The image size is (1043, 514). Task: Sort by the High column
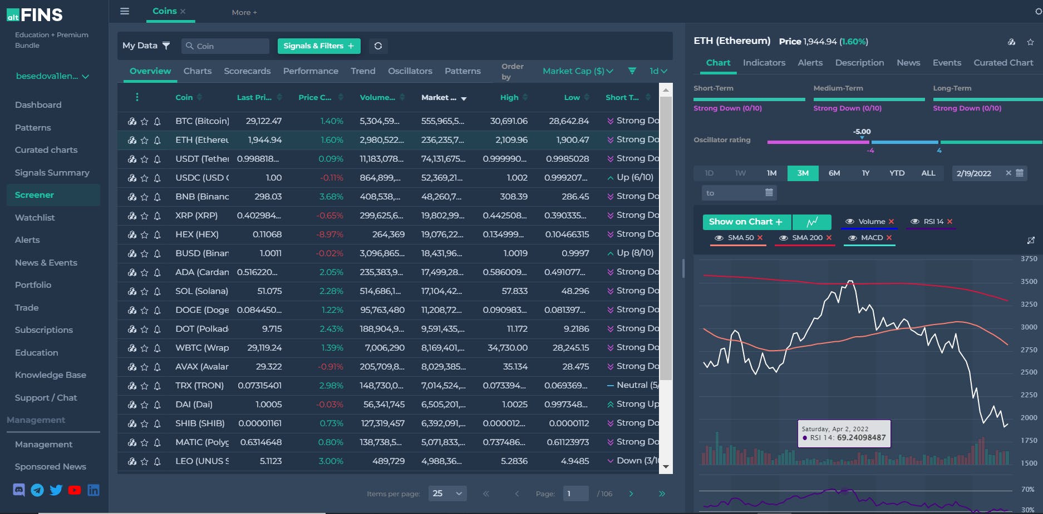tap(513, 97)
